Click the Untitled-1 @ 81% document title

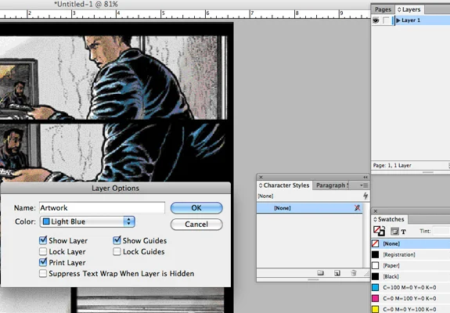click(86, 4)
